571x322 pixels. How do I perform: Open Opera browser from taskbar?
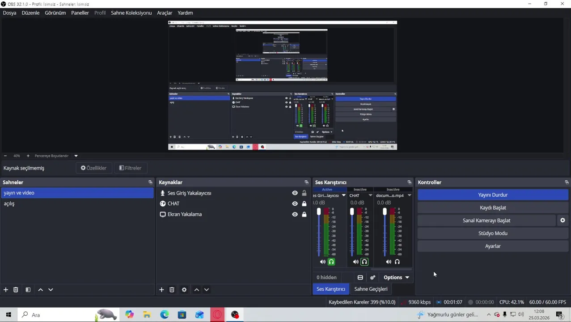point(217,315)
